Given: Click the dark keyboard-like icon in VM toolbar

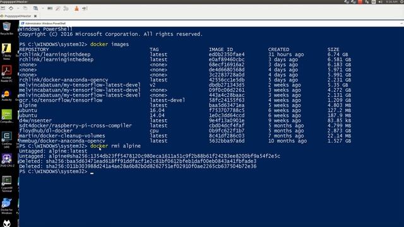Looking at the screenshot, I should pyautogui.click(x=50, y=8).
